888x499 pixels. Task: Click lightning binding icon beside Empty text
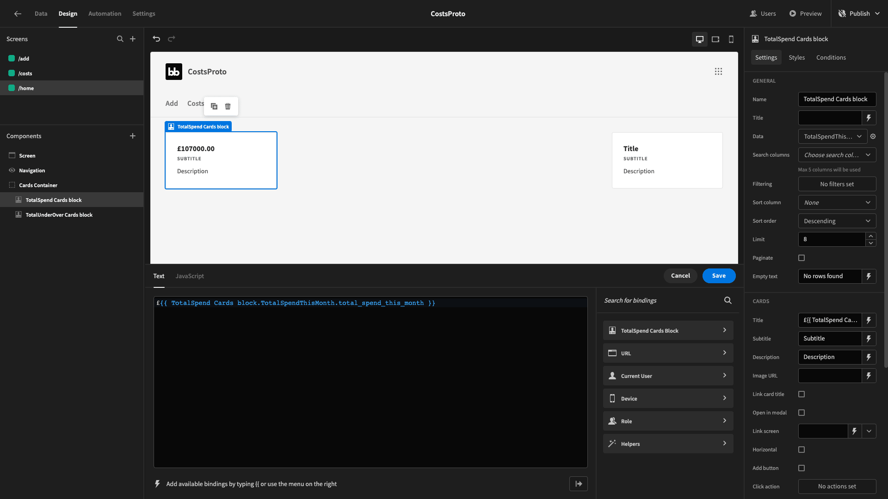click(869, 276)
